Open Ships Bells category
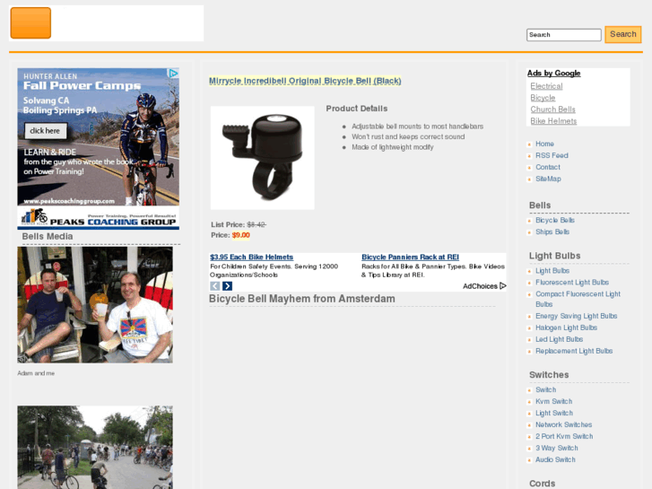The width and height of the screenshot is (652, 489). tap(552, 231)
